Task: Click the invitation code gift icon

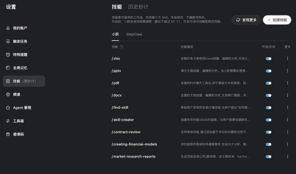Action: click(x=8, y=134)
